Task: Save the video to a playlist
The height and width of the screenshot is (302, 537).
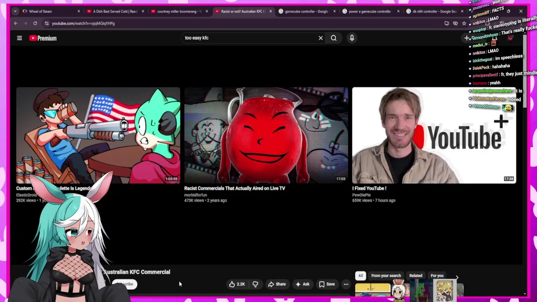Action: [327, 284]
